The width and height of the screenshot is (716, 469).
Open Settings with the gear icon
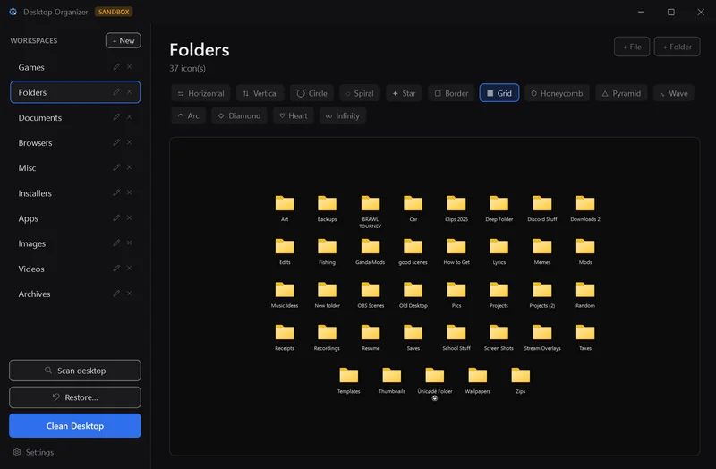[17, 452]
